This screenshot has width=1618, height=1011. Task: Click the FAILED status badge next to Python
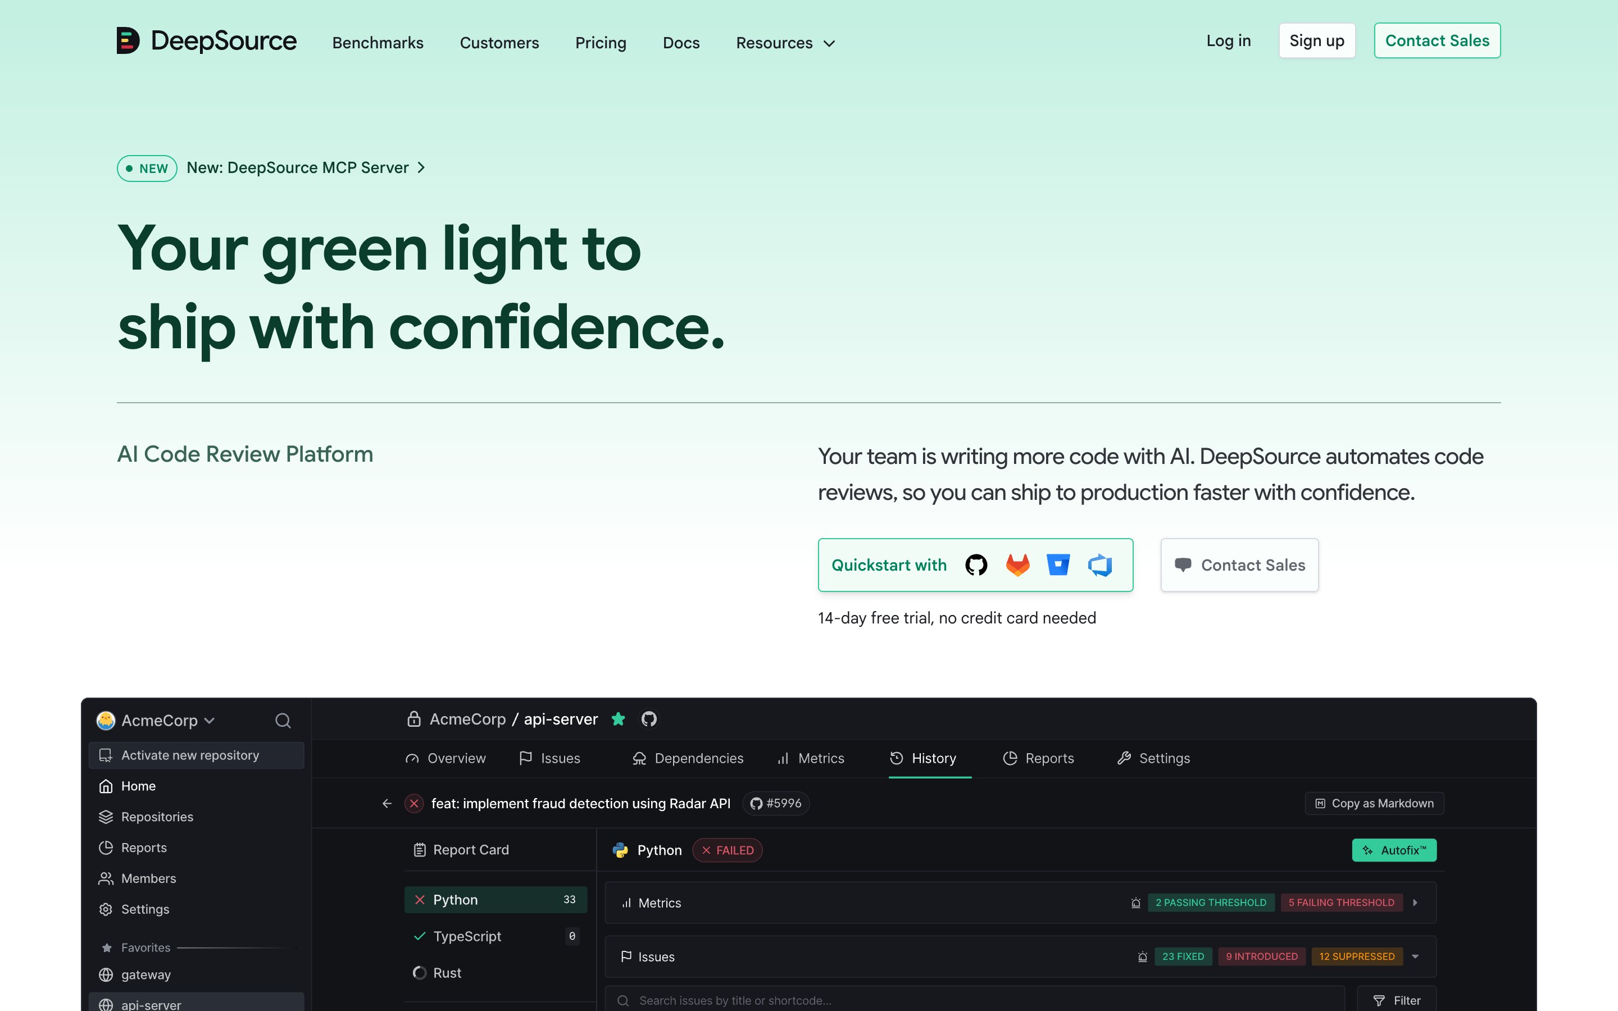pos(728,850)
